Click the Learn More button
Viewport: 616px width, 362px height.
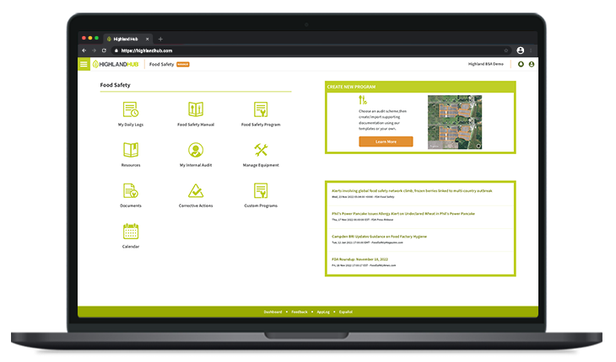(x=386, y=141)
